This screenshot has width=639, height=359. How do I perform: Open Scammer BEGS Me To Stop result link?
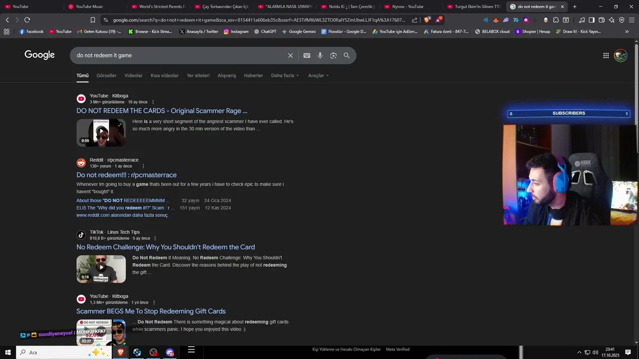coord(151,311)
